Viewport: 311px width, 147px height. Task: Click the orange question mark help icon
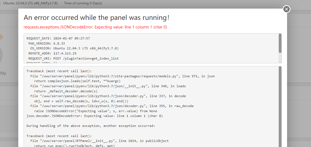[x=1, y=37]
